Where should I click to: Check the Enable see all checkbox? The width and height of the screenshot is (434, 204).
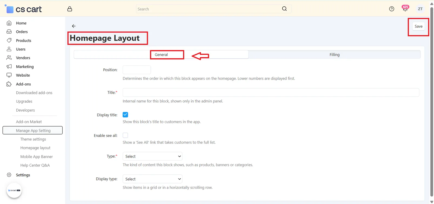click(x=125, y=135)
